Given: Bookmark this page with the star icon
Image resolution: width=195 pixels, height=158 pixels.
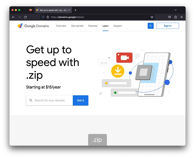Looking at the screenshot, I should tap(152, 17).
